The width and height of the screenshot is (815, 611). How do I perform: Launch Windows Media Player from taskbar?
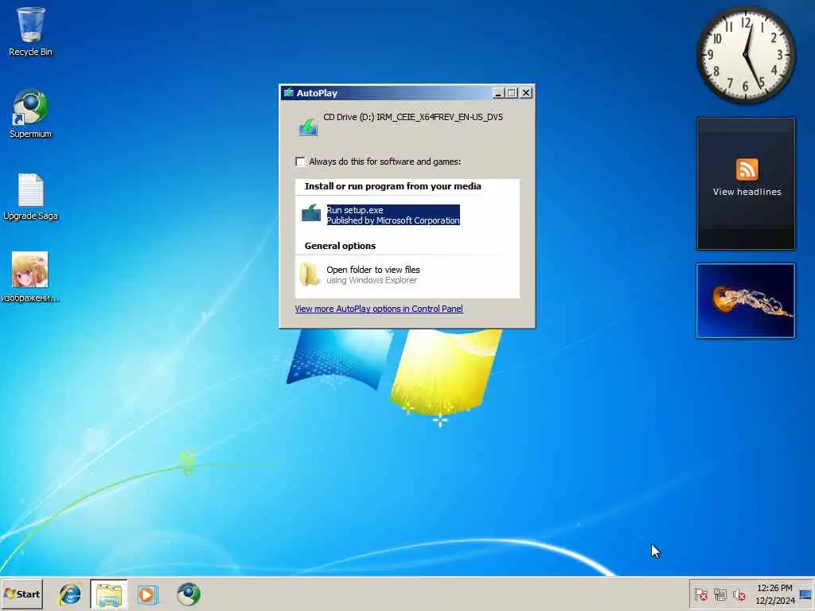[x=147, y=594]
